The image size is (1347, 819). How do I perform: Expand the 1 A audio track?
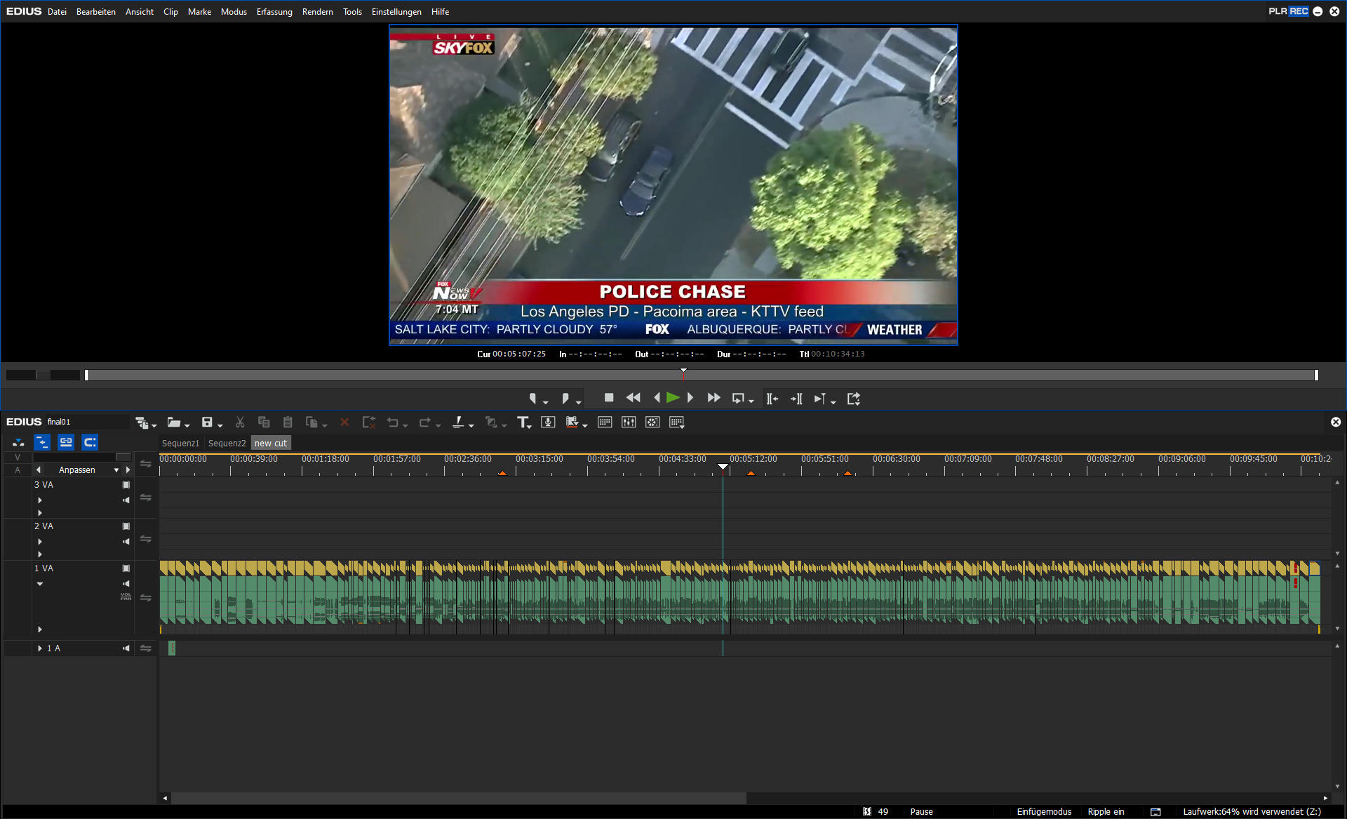40,648
